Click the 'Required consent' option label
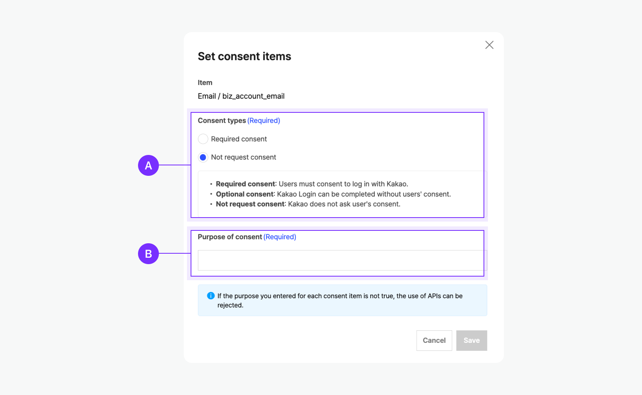Image resolution: width=642 pixels, height=395 pixels. pyautogui.click(x=239, y=139)
